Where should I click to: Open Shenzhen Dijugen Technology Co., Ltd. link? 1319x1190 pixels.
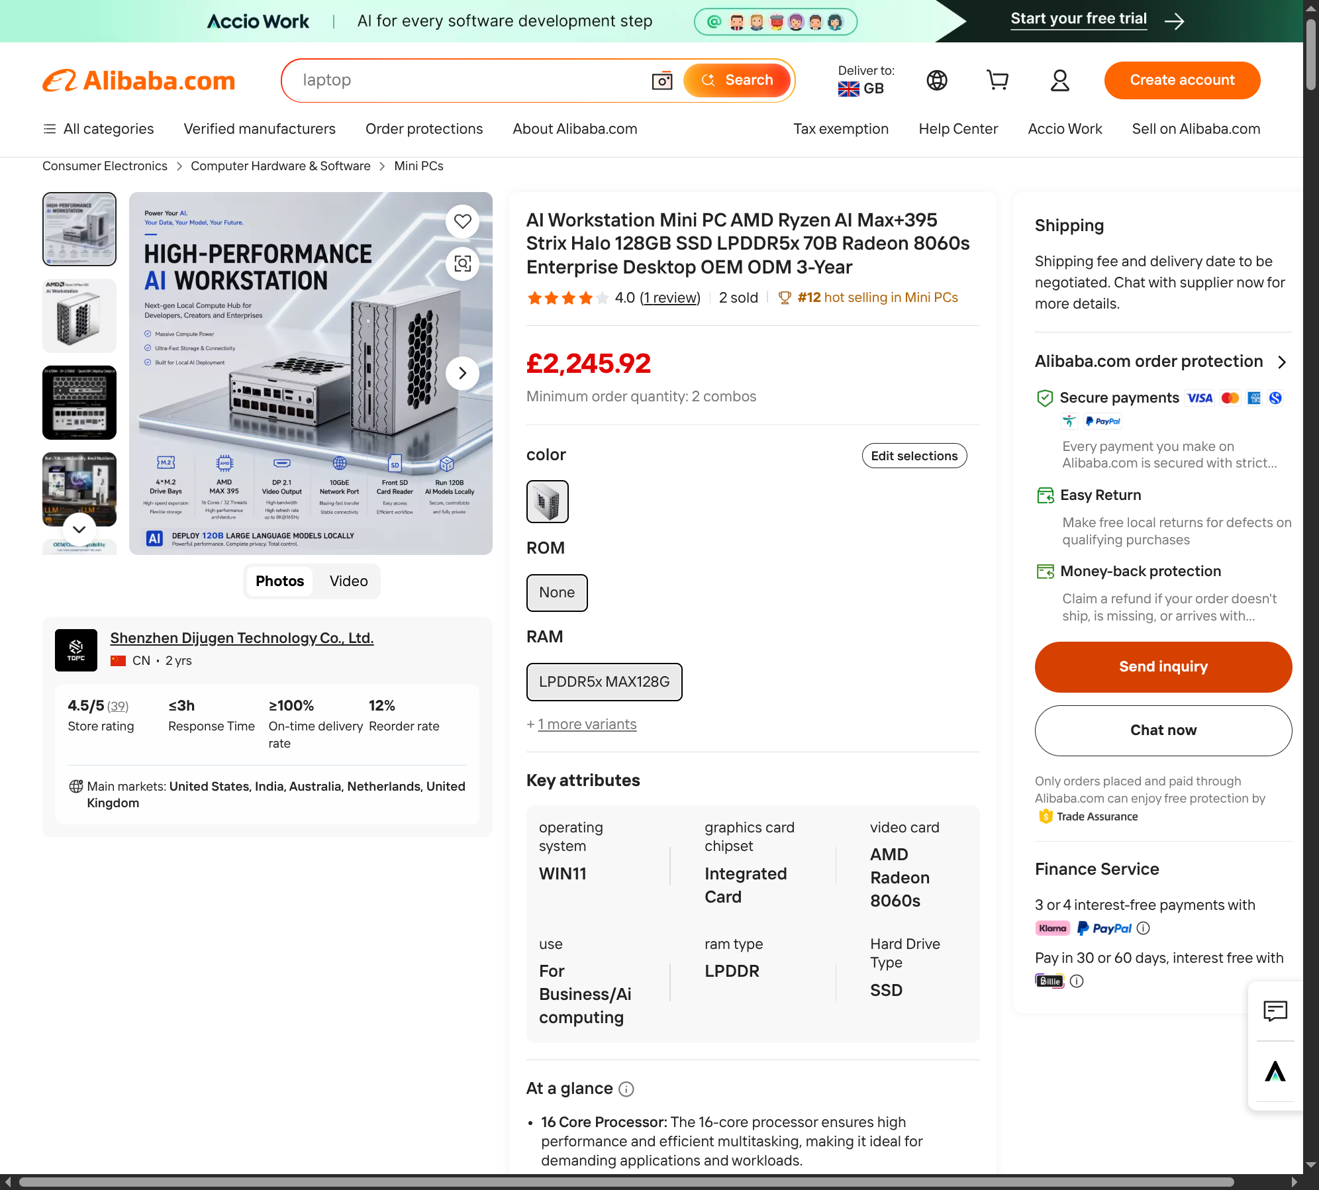click(x=242, y=638)
